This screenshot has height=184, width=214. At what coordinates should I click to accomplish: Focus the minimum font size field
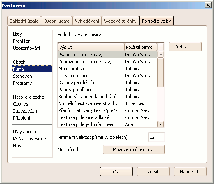(156, 137)
